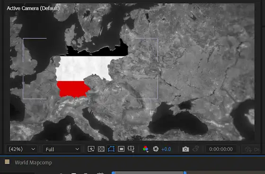
Task: Open grid and guide options
Action: click(x=131, y=149)
